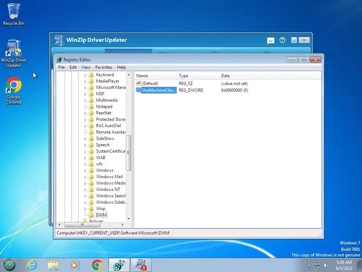The width and height of the screenshot is (362, 272).
Task: Click the tree vertical scrollbar thumb
Action: point(129,153)
